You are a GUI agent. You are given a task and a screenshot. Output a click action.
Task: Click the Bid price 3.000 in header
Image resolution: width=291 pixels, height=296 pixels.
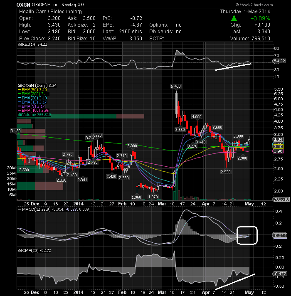pos(89,32)
